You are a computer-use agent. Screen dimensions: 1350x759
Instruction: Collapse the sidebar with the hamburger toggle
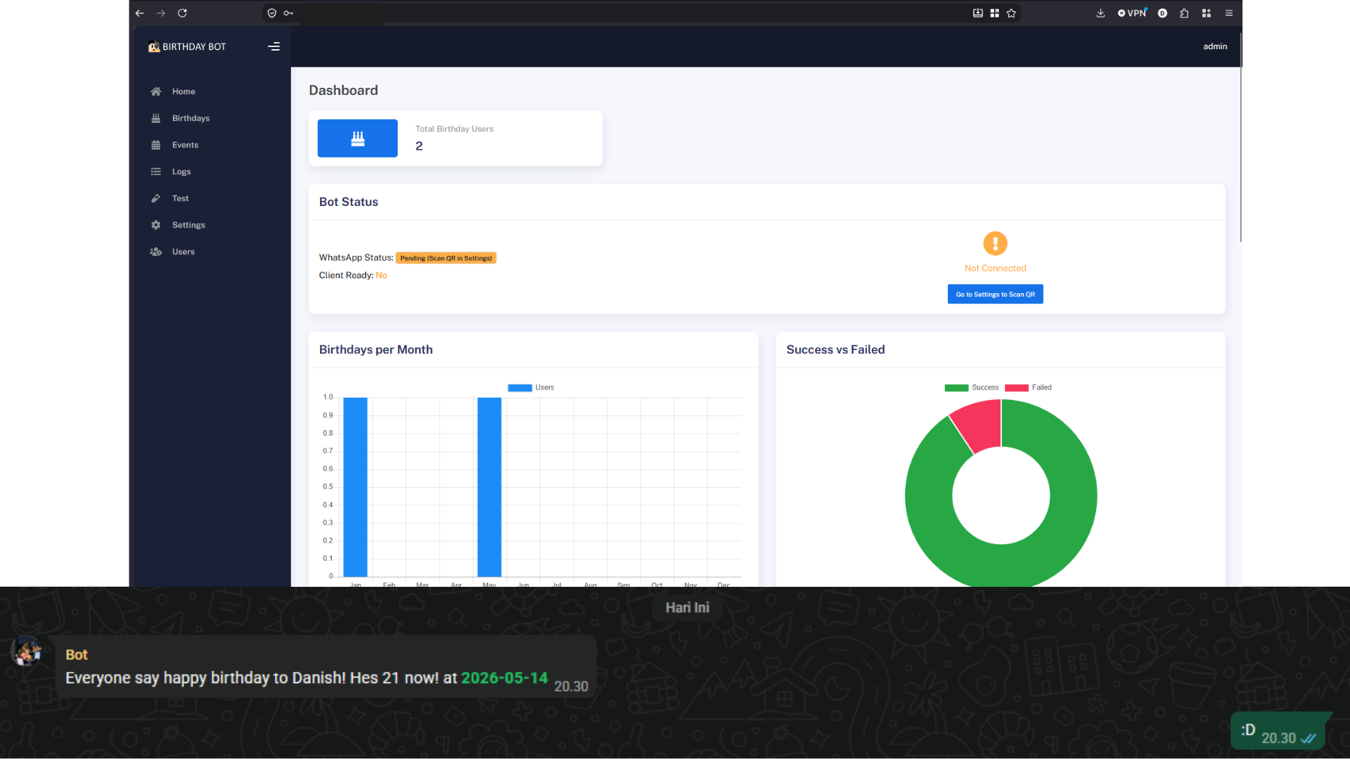coord(274,46)
